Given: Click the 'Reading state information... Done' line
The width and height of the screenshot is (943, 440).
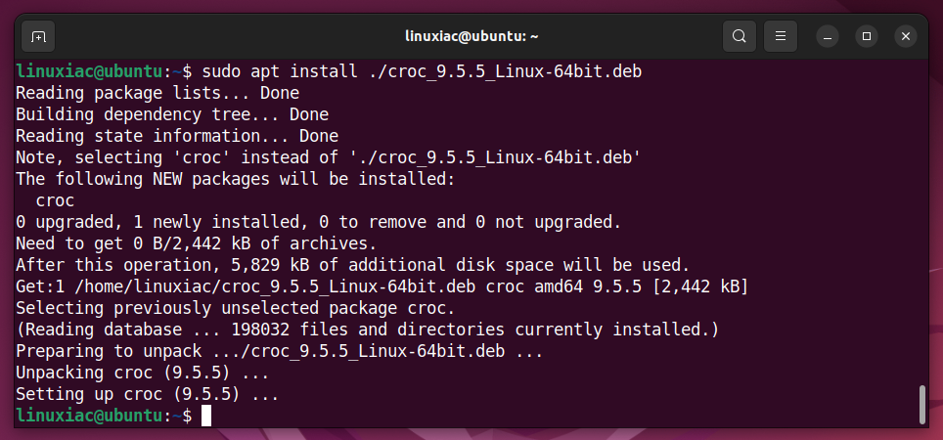Looking at the screenshot, I should coord(177,137).
